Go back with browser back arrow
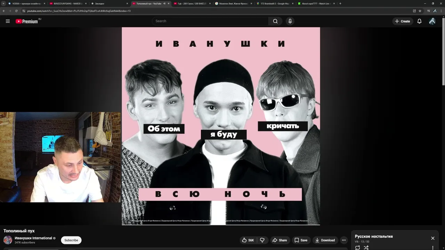 click(4, 11)
